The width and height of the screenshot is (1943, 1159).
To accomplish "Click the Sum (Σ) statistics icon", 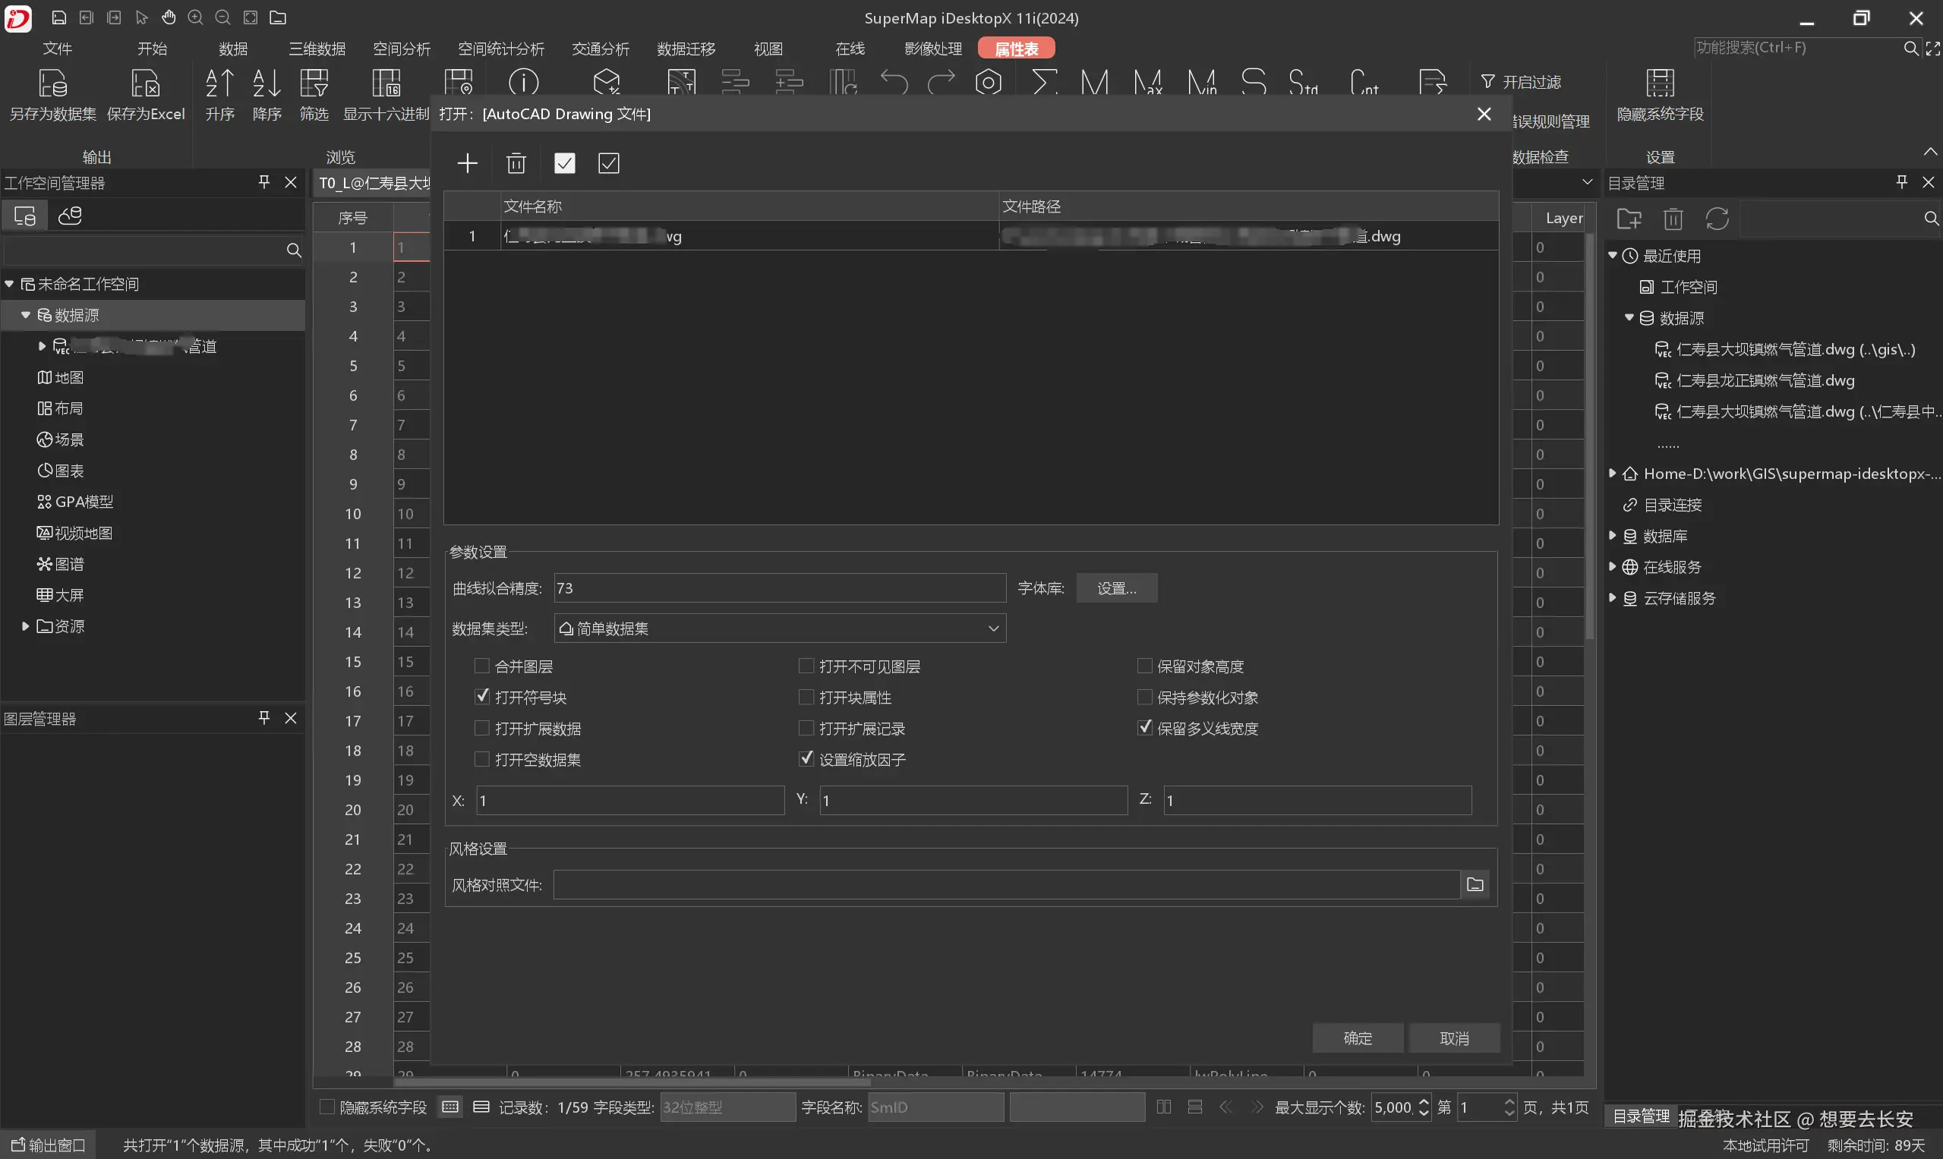I will [x=1044, y=82].
